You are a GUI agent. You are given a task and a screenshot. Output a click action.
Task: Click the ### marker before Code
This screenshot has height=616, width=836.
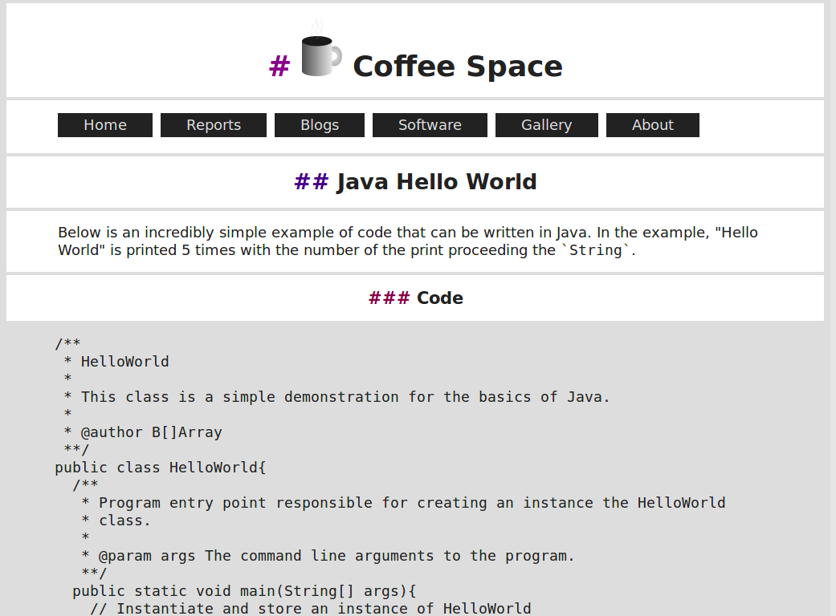point(389,298)
